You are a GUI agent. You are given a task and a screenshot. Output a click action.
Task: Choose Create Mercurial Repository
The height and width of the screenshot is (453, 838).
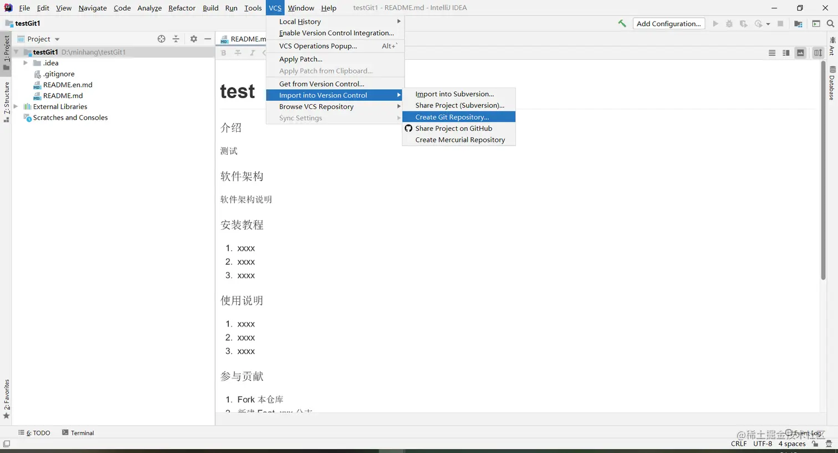point(459,140)
